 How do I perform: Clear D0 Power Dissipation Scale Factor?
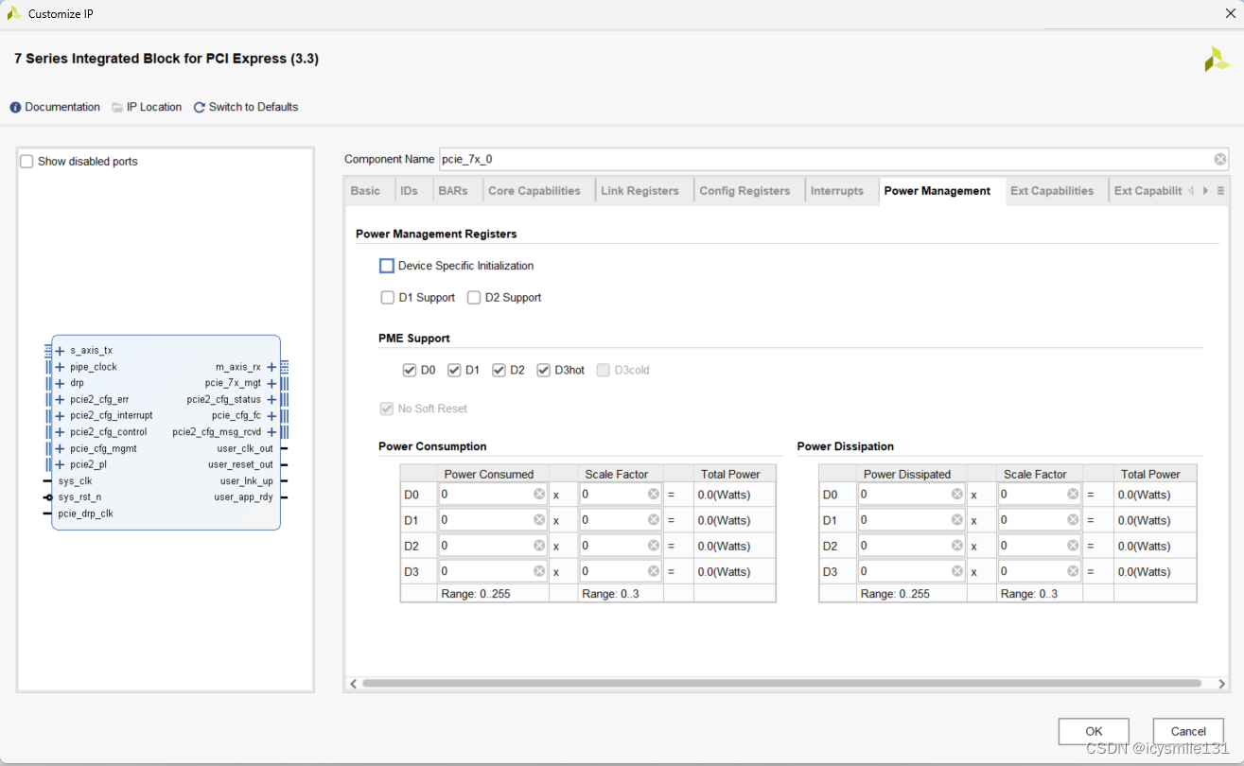(1073, 495)
